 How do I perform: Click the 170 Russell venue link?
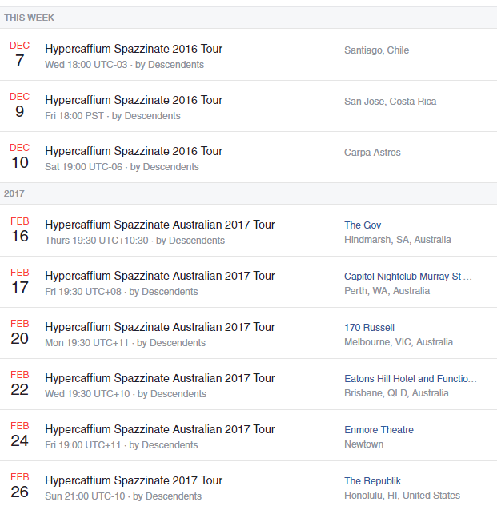[369, 328]
